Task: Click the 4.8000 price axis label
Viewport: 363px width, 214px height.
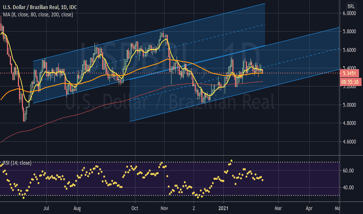Action: [349, 123]
